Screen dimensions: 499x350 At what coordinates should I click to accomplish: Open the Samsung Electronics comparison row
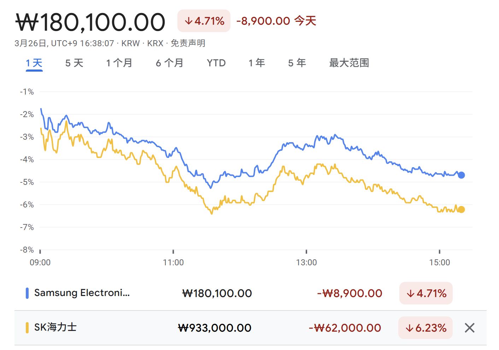[x=82, y=293]
